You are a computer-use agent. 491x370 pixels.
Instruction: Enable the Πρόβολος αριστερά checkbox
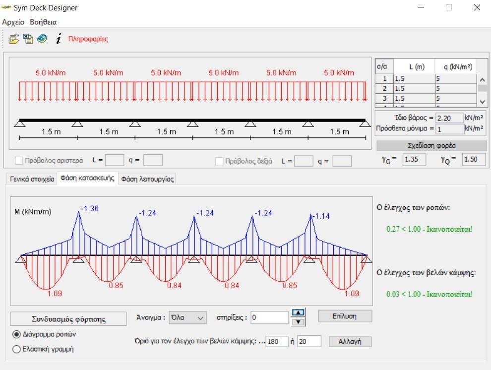[19, 161]
